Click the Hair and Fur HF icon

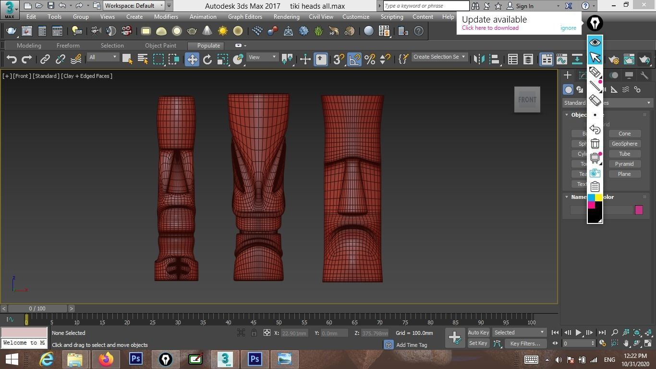(x=334, y=31)
